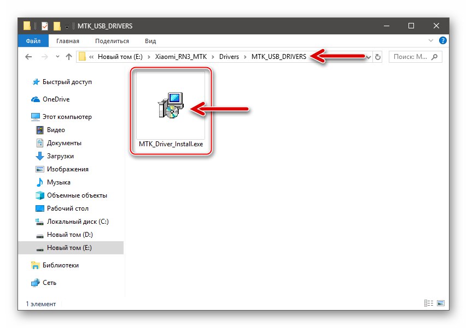Screen dimensions: 467x328
Task: Open Help with the question mark icon
Action: [442, 40]
